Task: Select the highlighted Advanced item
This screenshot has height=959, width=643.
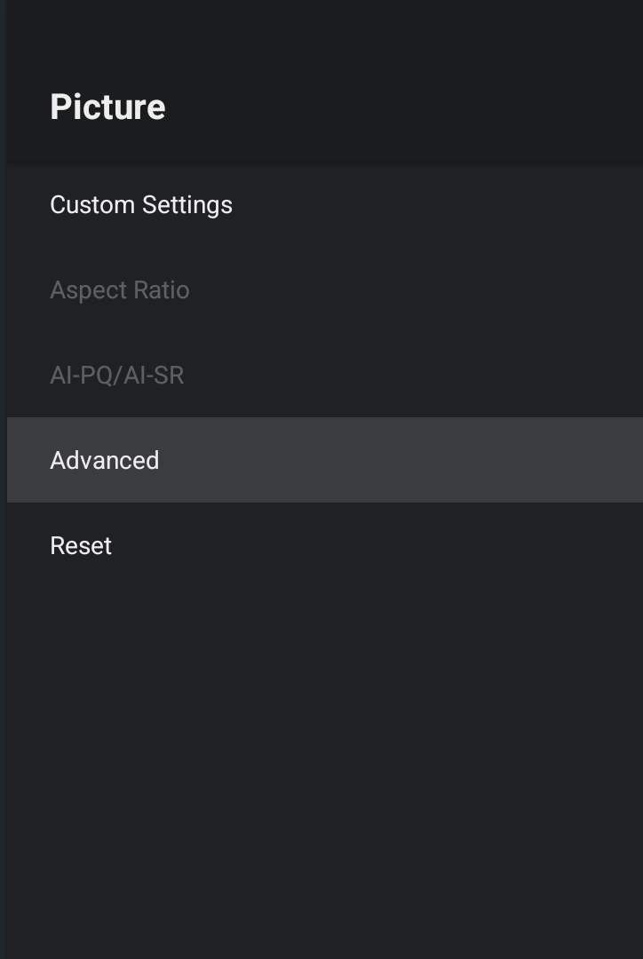Action: pos(105,460)
